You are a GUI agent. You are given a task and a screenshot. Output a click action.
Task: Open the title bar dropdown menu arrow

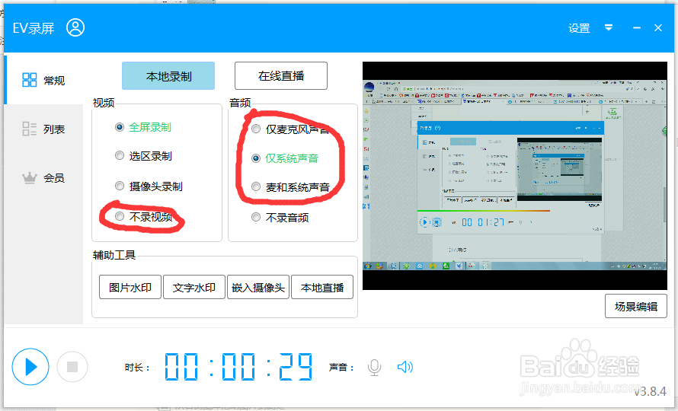point(609,27)
